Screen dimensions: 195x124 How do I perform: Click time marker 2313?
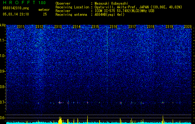[x=58, y=27]
